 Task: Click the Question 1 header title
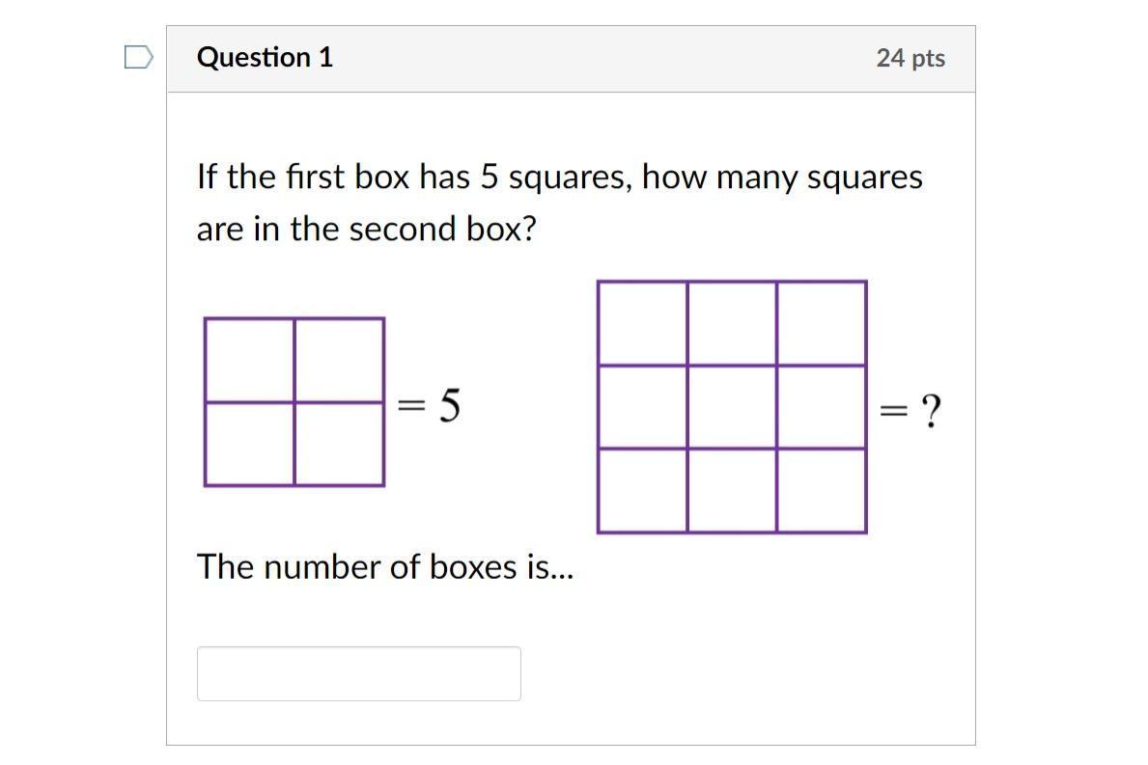tap(265, 58)
